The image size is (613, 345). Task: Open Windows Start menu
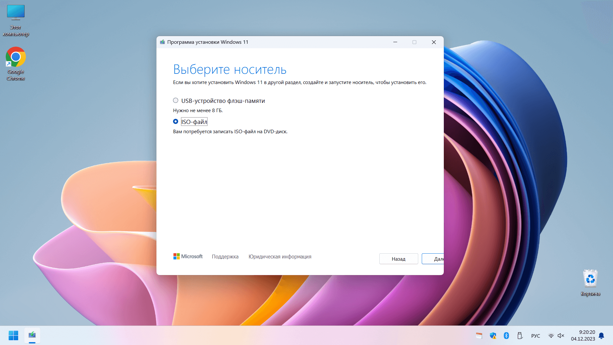tap(13, 335)
